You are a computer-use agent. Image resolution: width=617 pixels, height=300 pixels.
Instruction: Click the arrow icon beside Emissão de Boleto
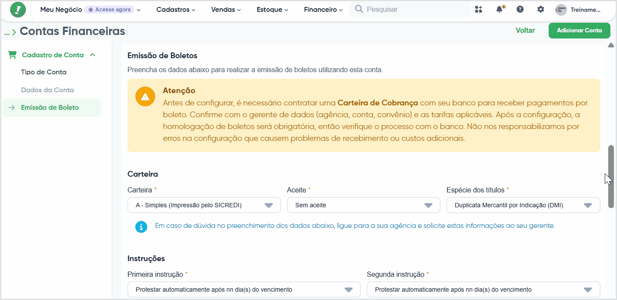click(12, 108)
